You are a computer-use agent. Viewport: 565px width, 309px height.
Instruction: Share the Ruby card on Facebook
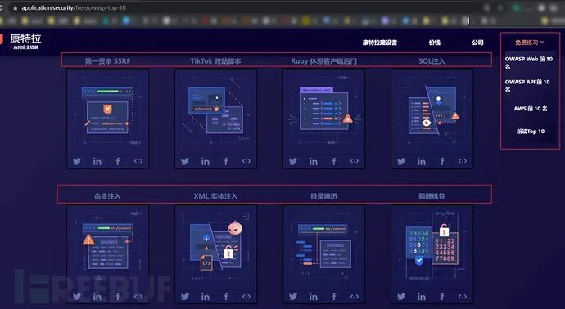[334, 162]
